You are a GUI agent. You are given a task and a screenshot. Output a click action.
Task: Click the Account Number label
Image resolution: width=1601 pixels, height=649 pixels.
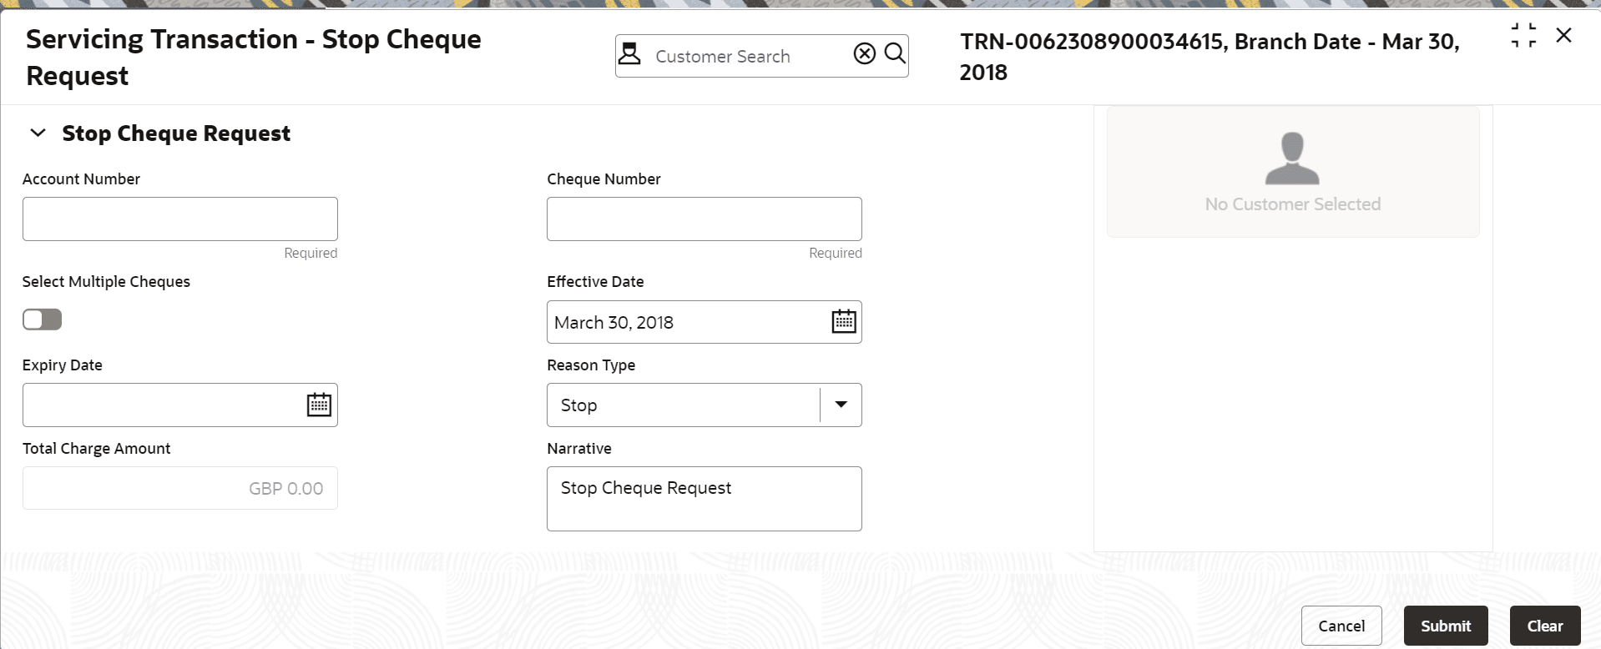coord(81,179)
